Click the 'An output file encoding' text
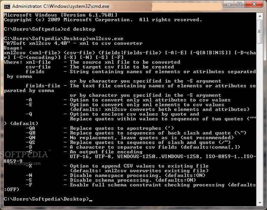 (x=106, y=152)
